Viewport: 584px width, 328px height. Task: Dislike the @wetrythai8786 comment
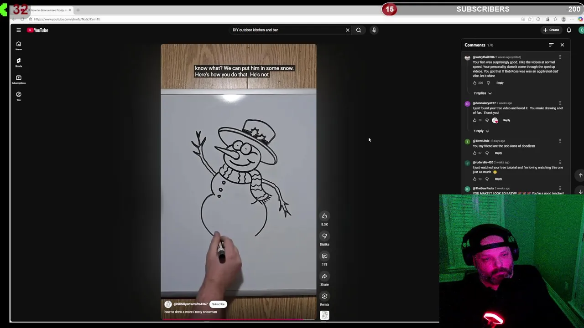[488, 83]
